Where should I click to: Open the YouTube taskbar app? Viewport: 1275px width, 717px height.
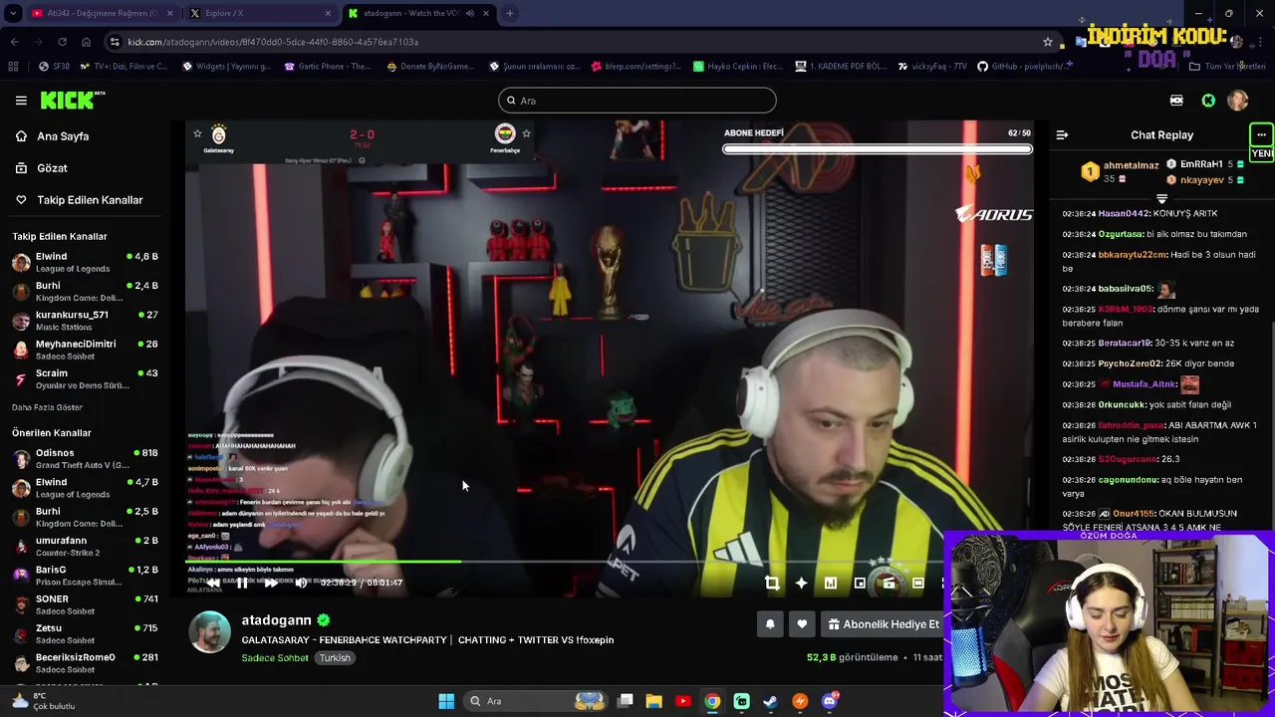[x=683, y=701]
